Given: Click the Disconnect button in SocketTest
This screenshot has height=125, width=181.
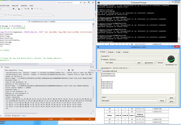Looking at the screenshot, I should click(x=149, y=63).
